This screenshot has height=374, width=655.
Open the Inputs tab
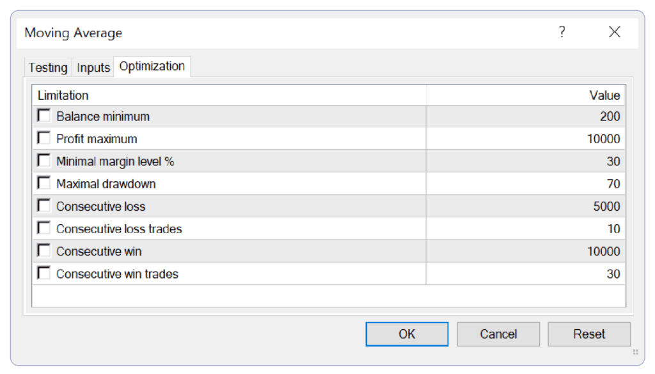[x=93, y=67]
